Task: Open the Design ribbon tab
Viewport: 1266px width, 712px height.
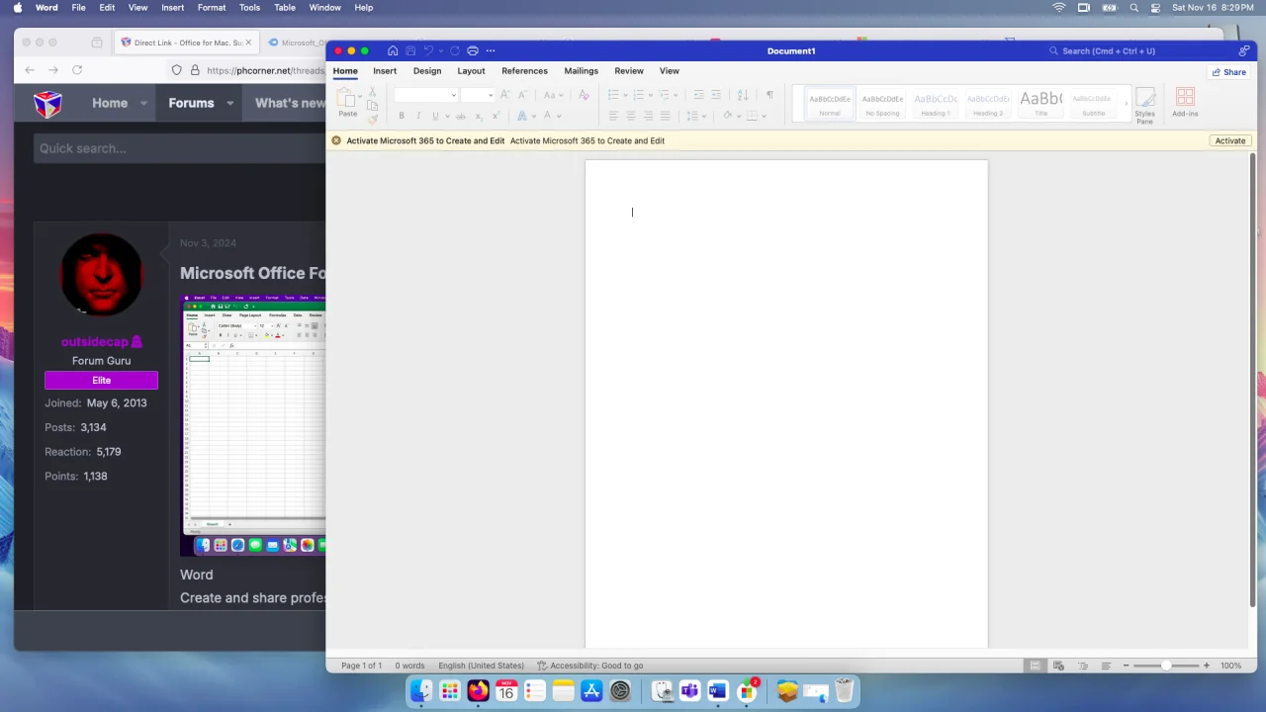Action: click(x=427, y=71)
